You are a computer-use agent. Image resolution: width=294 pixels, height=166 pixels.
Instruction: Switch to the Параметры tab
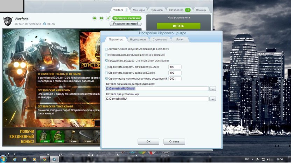click(x=116, y=39)
